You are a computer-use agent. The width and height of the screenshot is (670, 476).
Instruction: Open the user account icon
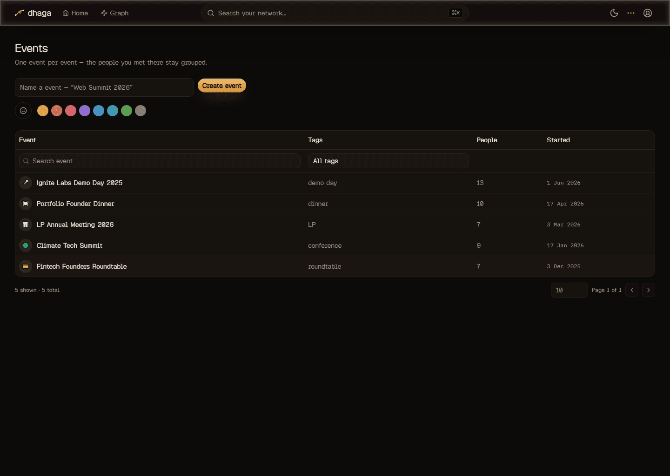pyautogui.click(x=648, y=13)
